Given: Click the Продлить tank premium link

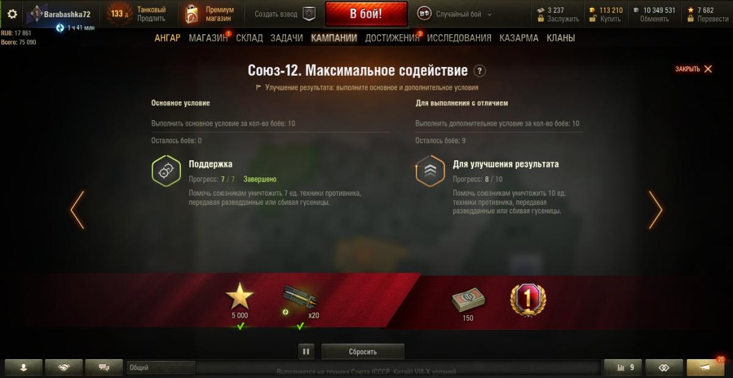Looking at the screenshot, I should [x=151, y=19].
